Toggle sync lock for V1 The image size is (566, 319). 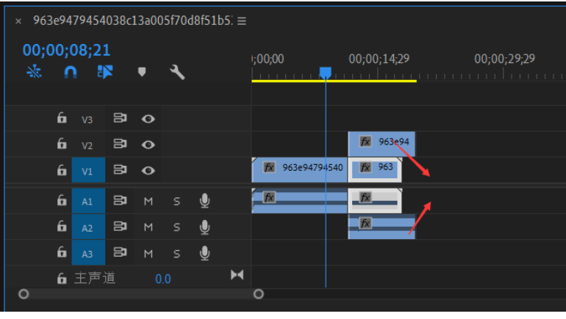click(x=121, y=169)
